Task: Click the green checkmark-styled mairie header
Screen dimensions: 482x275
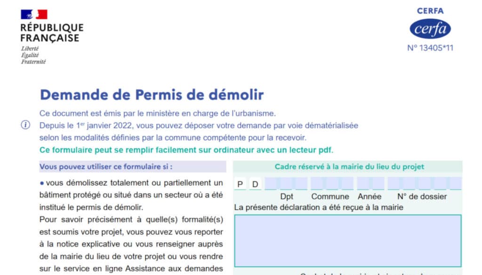Action: pos(350,167)
